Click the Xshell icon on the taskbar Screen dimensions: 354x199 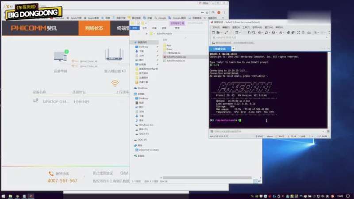click(31, 196)
